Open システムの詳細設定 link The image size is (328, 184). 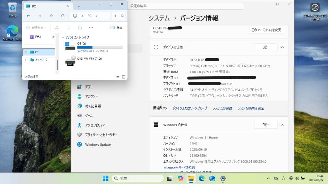click(x=251, y=108)
